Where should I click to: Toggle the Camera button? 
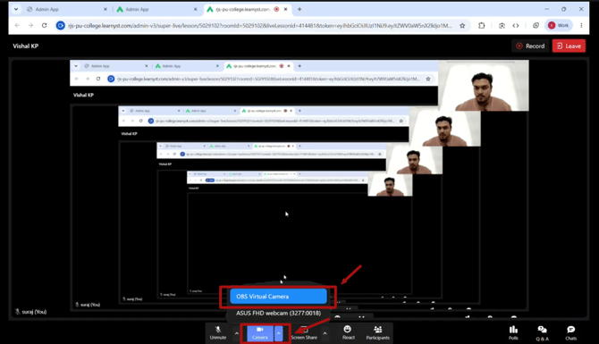coord(260,333)
